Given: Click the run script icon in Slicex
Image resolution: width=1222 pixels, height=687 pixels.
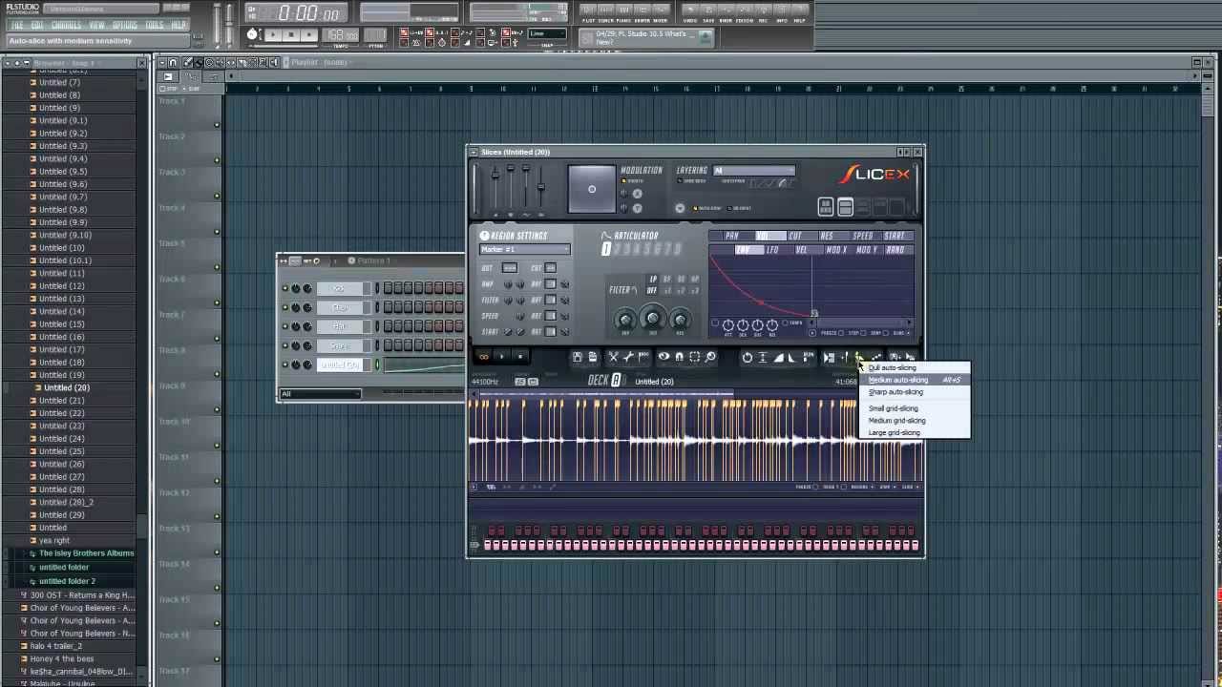Looking at the screenshot, I should (x=808, y=357).
